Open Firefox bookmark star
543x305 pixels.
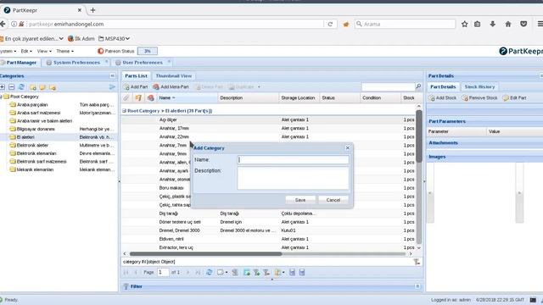[x=465, y=24]
